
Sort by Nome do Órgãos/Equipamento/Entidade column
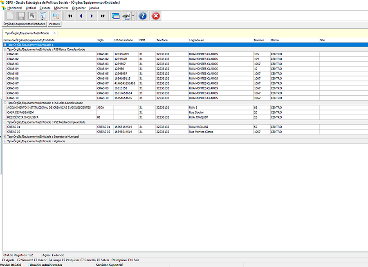click(x=50, y=40)
